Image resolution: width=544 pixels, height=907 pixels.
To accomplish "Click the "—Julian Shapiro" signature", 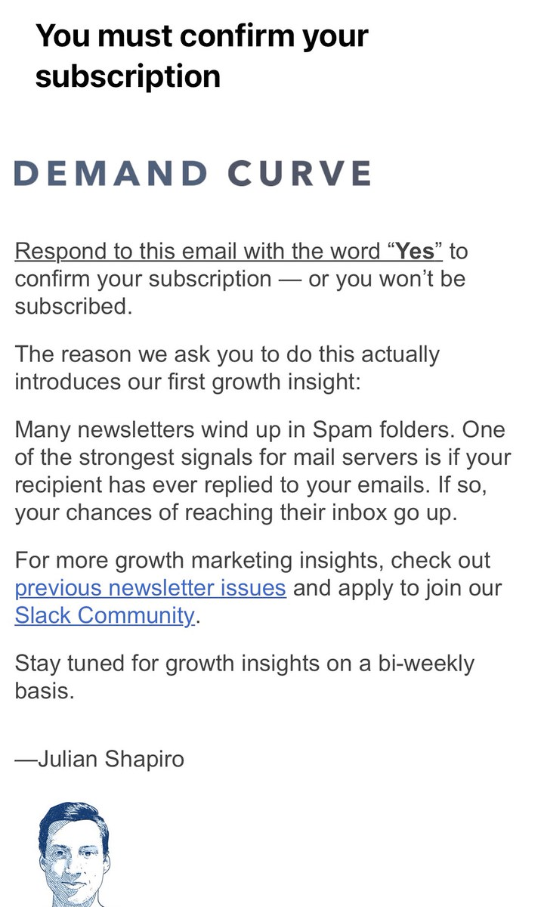I will tap(100, 758).
